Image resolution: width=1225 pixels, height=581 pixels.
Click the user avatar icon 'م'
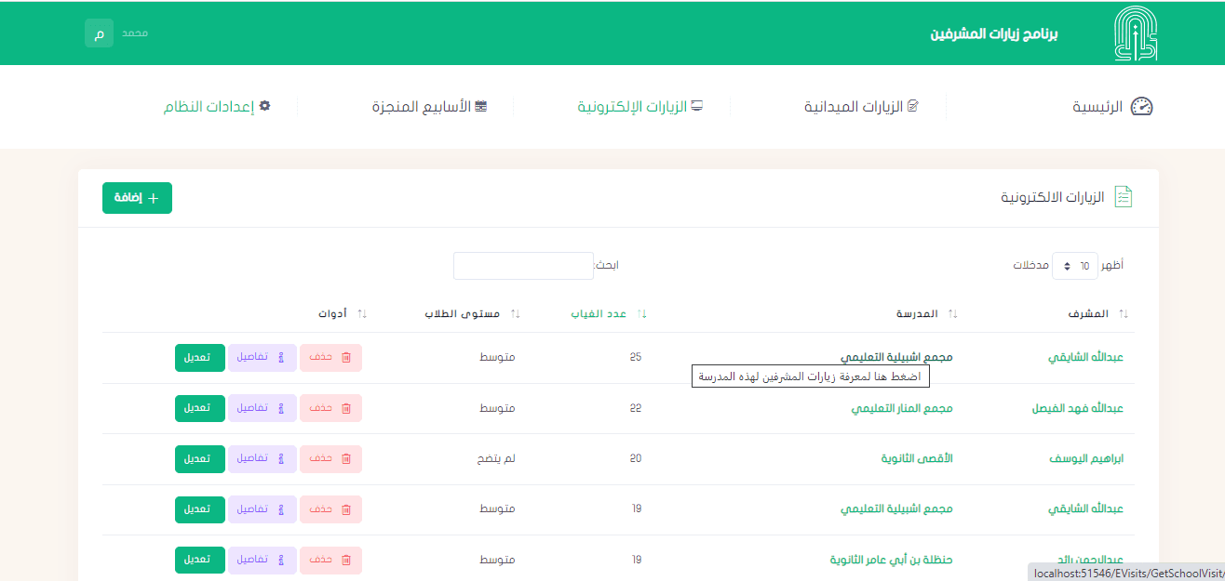[99, 33]
